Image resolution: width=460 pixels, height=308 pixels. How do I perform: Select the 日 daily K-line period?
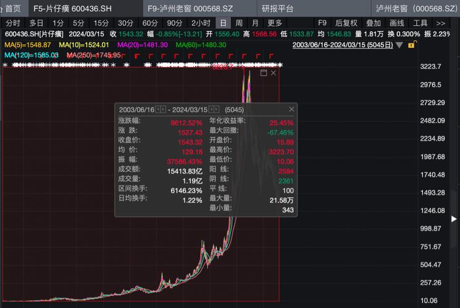coord(224,23)
